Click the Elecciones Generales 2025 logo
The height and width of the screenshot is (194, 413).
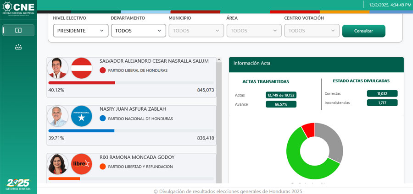coord(18,184)
